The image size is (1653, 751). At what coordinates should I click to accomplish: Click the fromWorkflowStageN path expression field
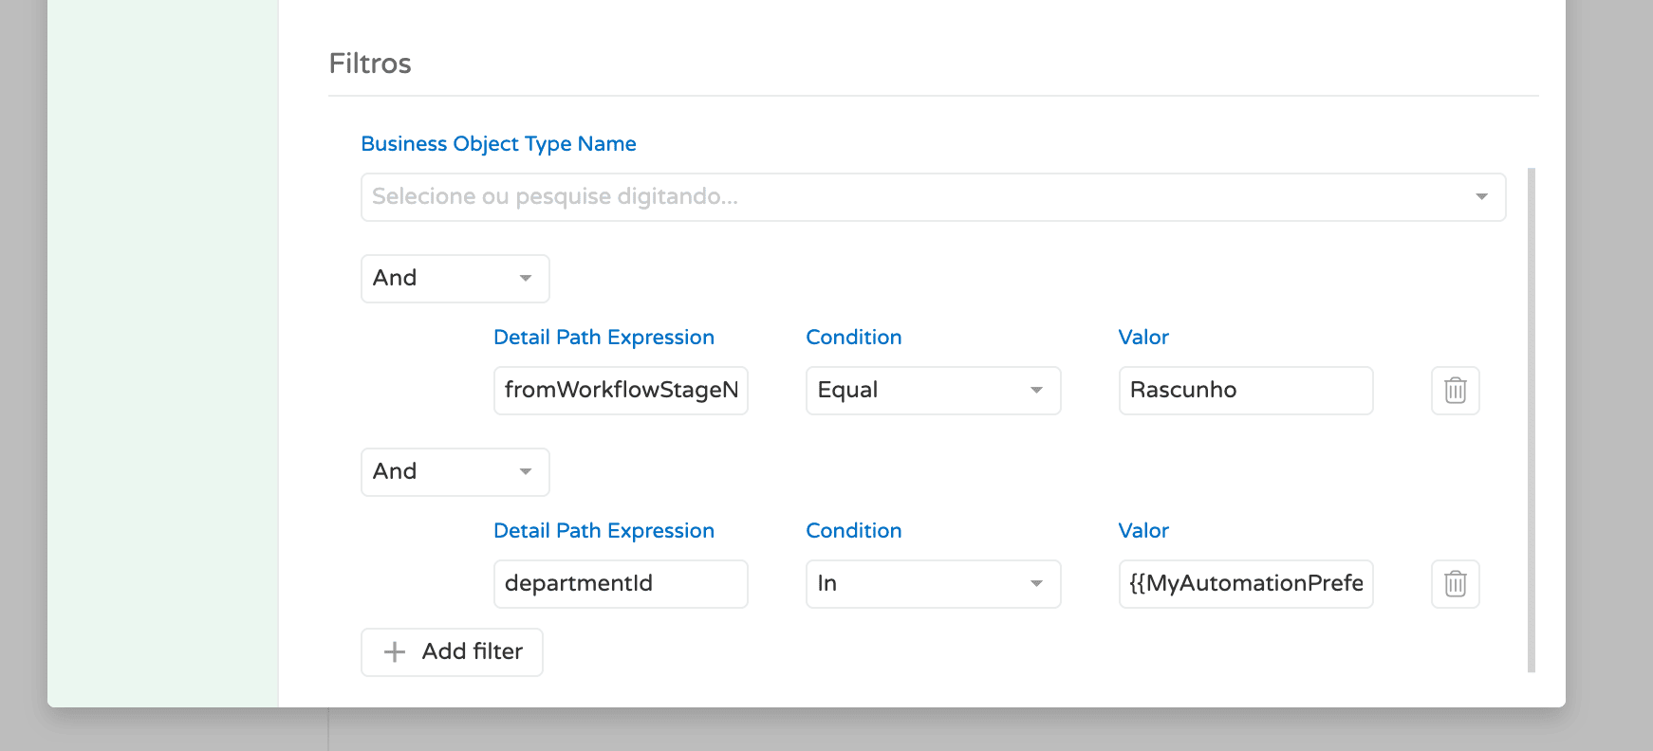coord(621,391)
